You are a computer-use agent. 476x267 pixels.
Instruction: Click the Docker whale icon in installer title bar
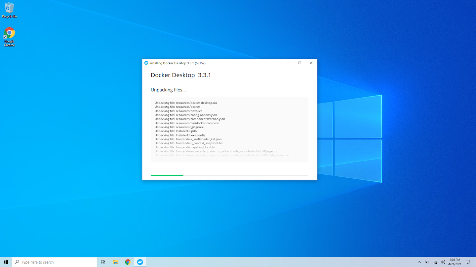[146, 63]
